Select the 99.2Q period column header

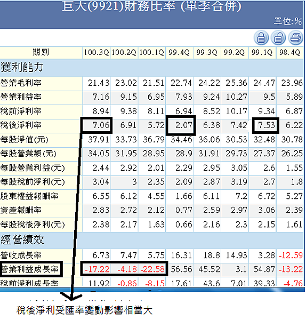click(234, 52)
